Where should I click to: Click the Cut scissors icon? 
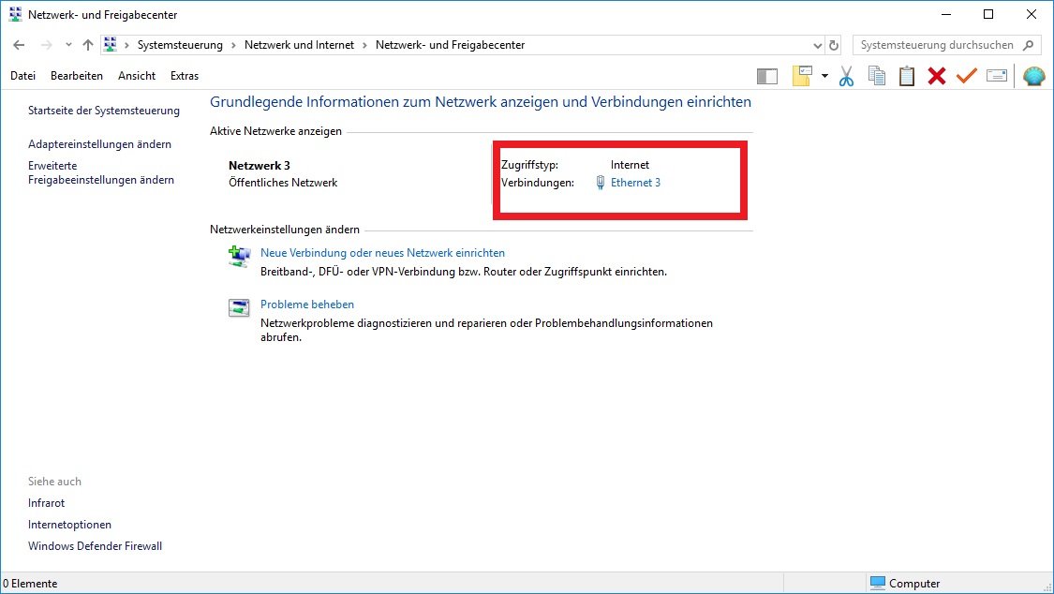846,76
